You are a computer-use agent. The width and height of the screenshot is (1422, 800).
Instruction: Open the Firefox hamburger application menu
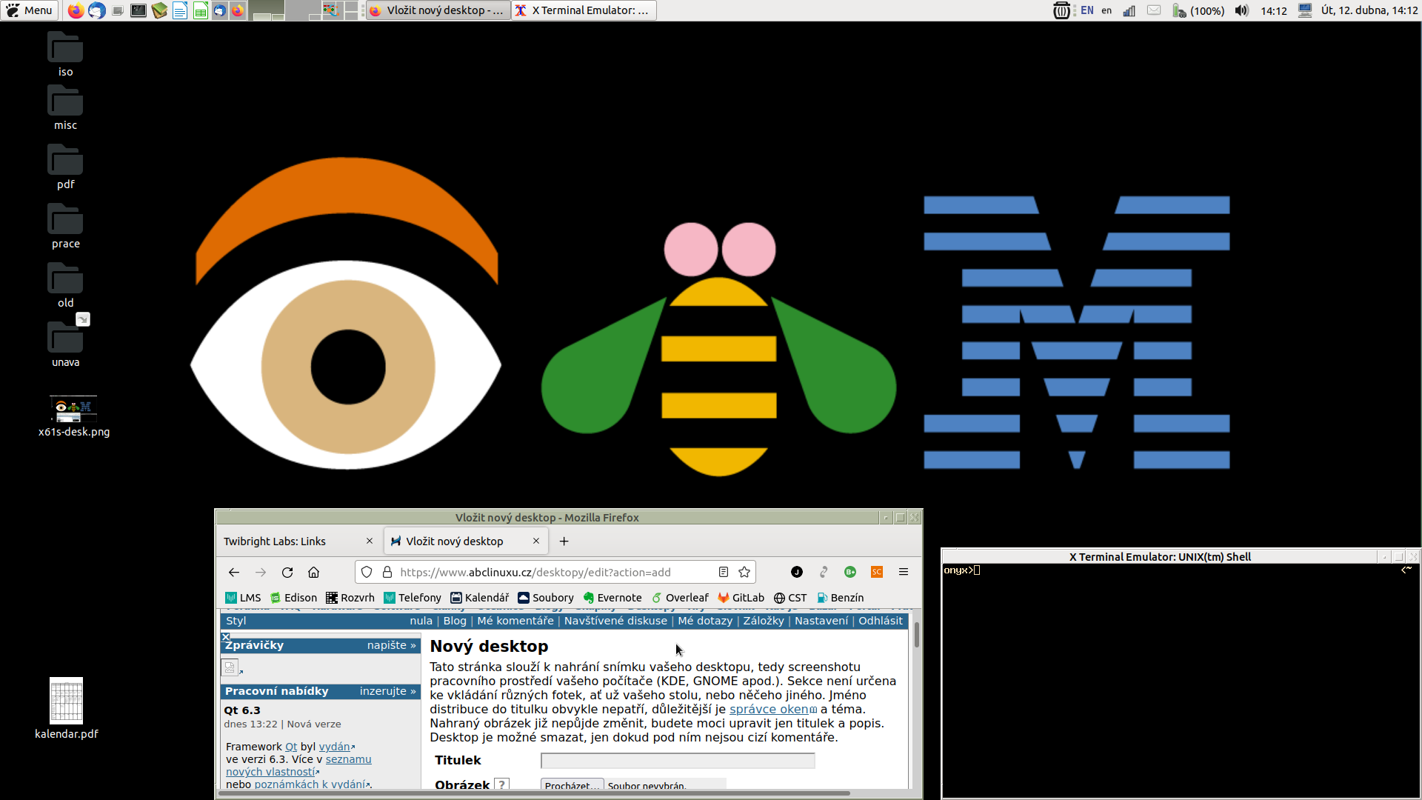tap(904, 572)
